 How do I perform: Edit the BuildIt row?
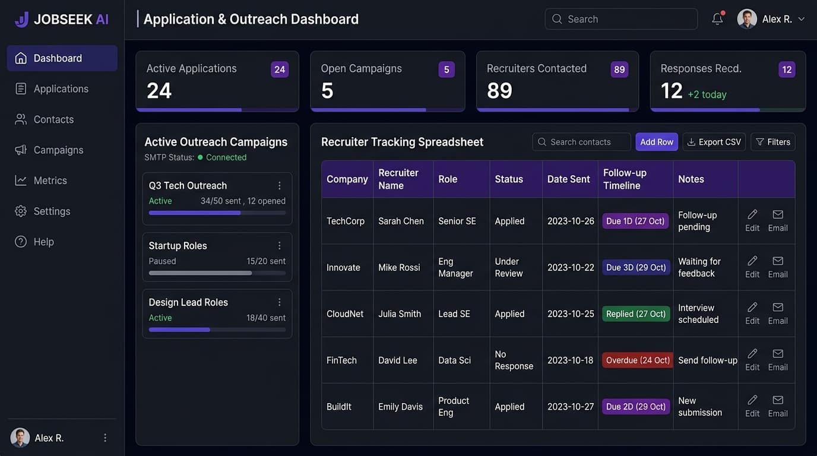pos(752,407)
